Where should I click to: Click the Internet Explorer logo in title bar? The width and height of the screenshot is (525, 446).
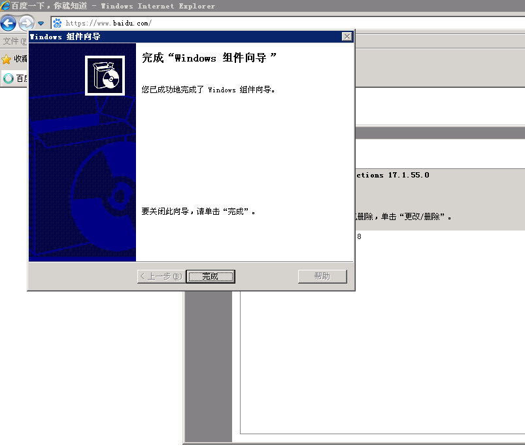click(5, 6)
